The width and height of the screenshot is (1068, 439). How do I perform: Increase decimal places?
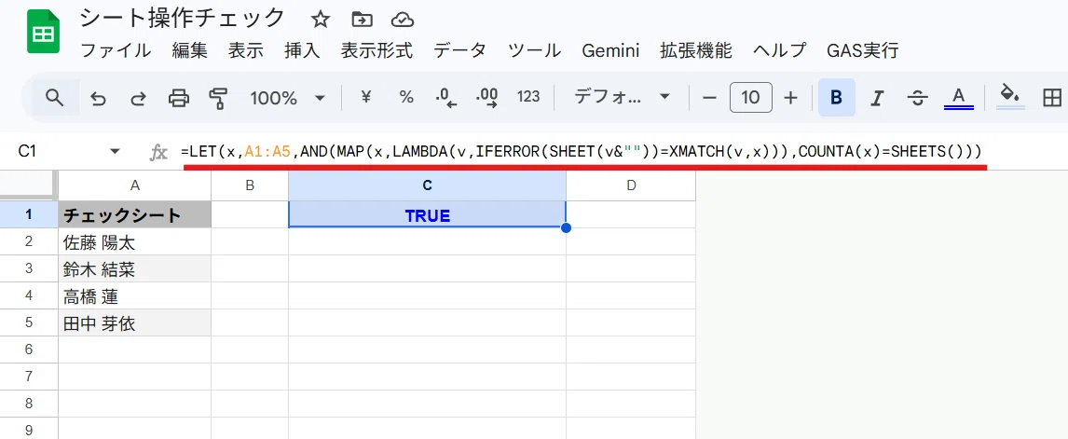pyautogui.click(x=487, y=98)
